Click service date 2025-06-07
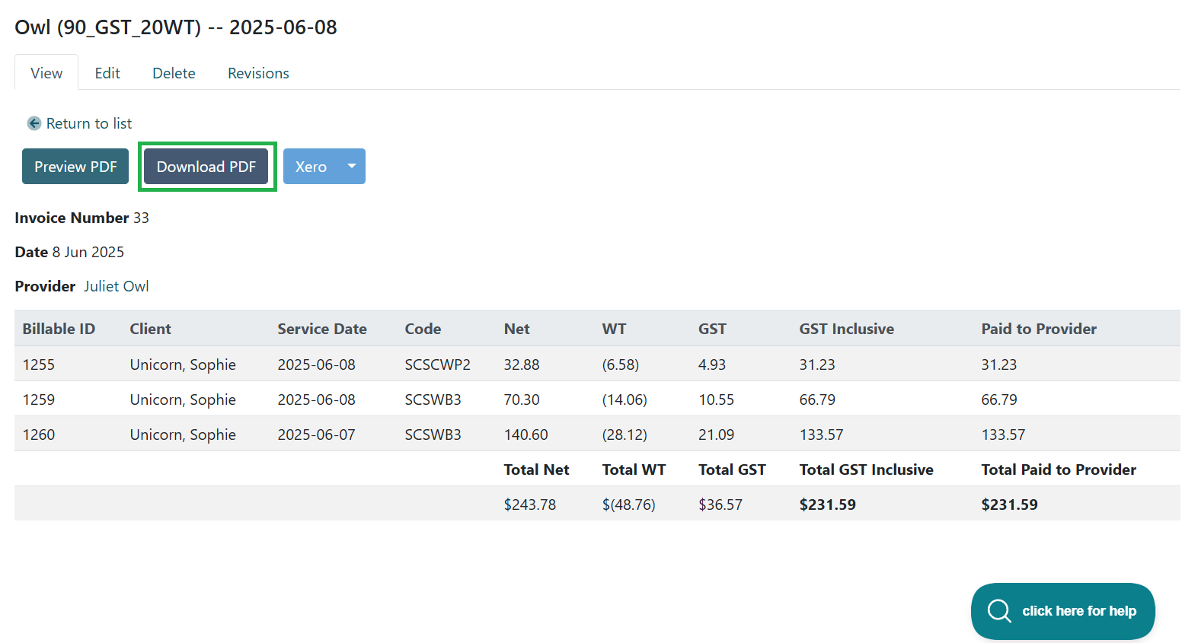The width and height of the screenshot is (1182, 643). pos(316,435)
